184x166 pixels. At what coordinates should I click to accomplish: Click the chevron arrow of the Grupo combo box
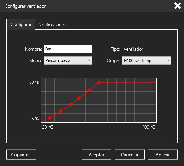[168, 60]
